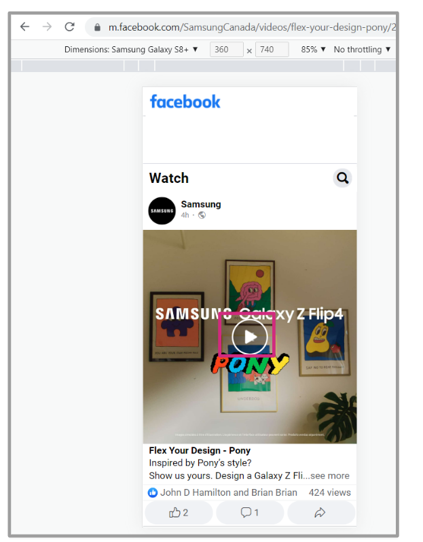The image size is (423, 542).
Task: Expand the description with see more
Action: coord(329,476)
